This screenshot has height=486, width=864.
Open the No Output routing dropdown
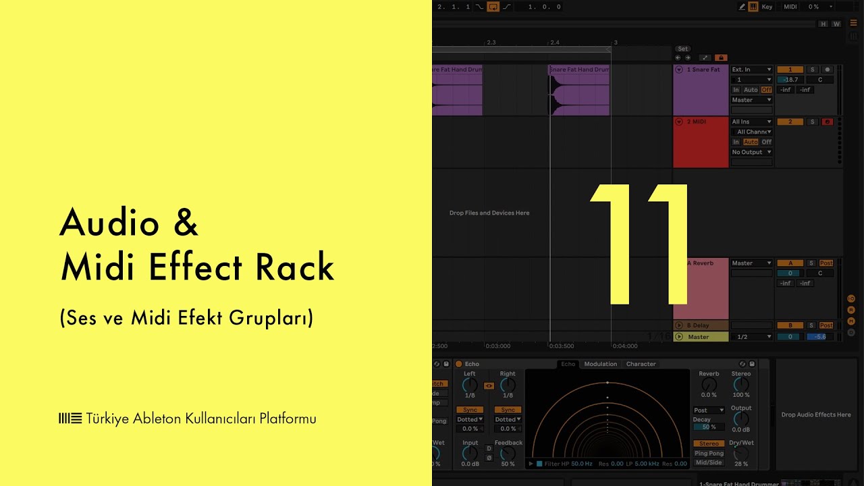(x=752, y=152)
